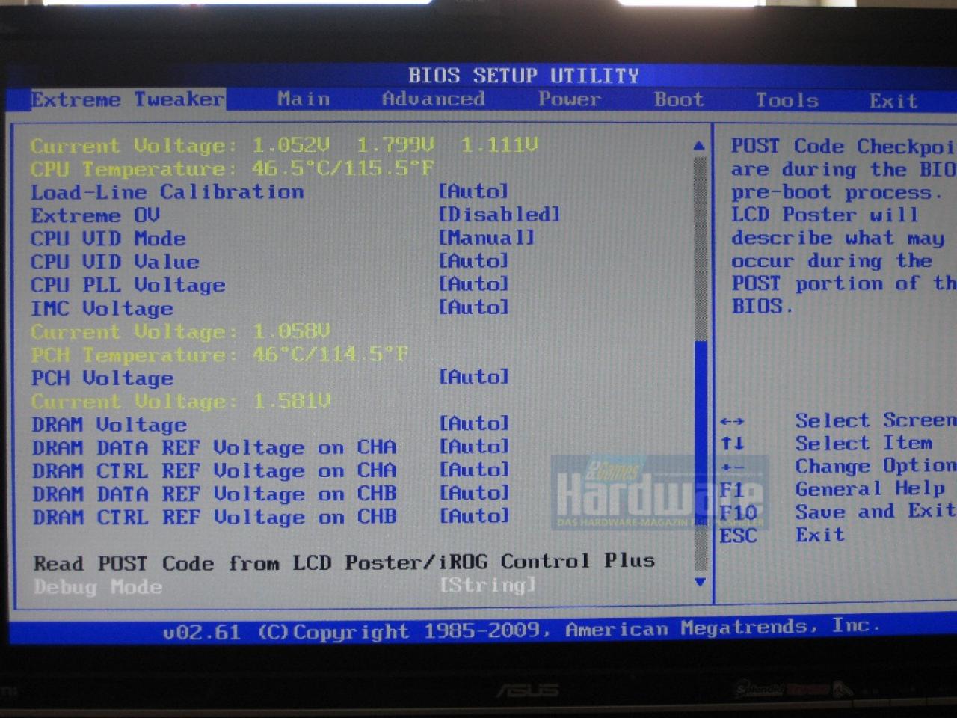The width and height of the screenshot is (957, 718).
Task: Go to the Tools tab
Action: (x=787, y=100)
